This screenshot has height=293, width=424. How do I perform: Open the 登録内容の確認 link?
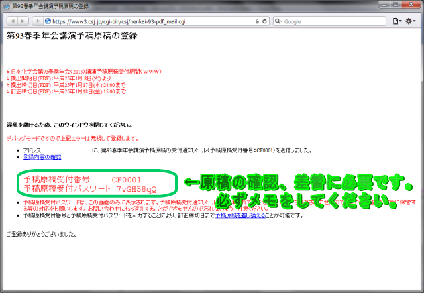tap(42, 157)
